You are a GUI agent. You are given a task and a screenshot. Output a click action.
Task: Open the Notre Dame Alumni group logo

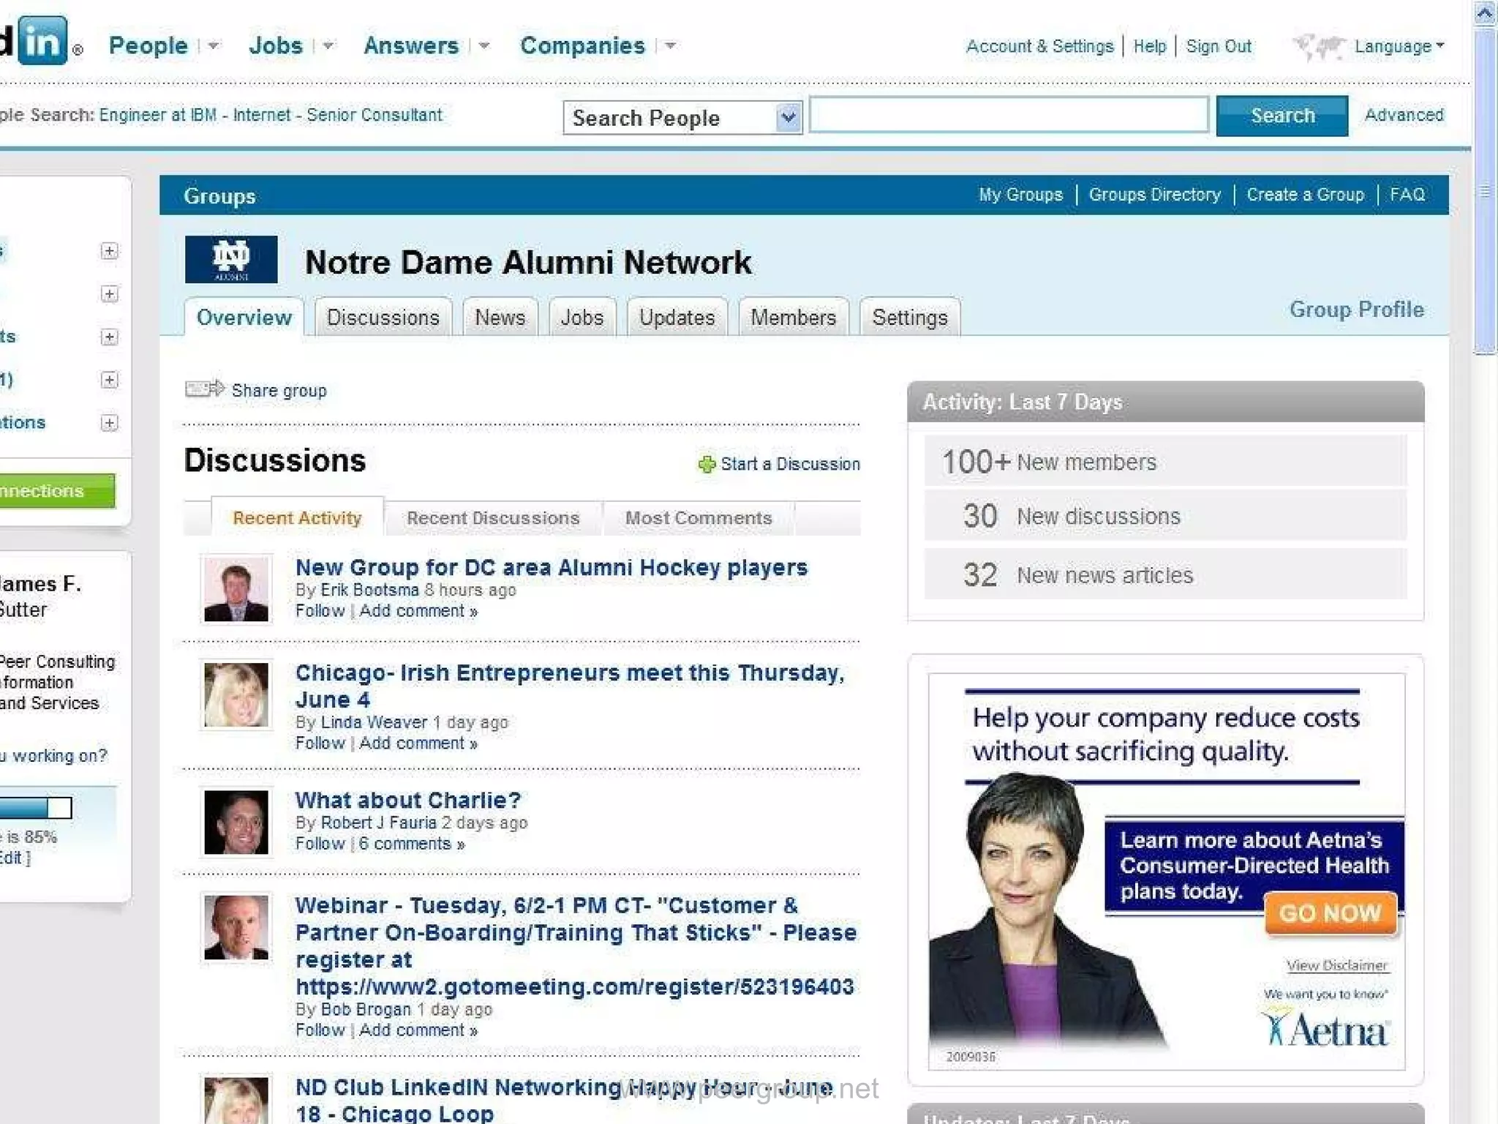[231, 259]
